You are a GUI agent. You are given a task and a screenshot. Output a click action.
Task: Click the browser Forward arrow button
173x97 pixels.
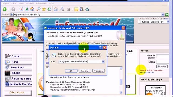pos(13,9)
